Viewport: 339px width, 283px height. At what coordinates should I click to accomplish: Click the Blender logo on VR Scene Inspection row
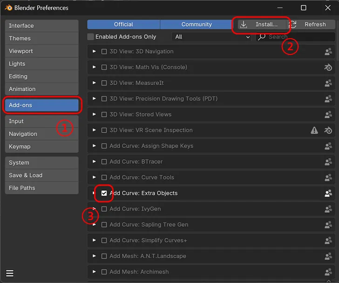point(328,131)
